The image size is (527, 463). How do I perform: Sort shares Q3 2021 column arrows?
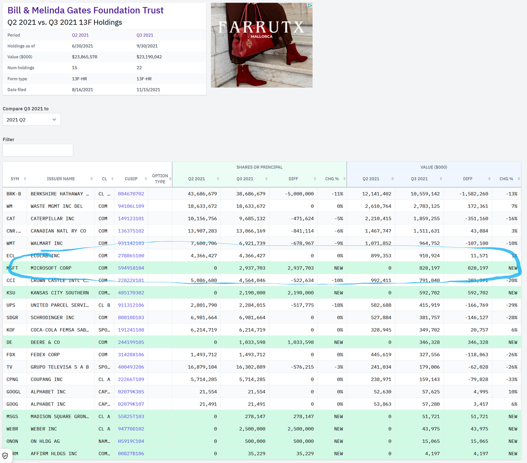266,179
